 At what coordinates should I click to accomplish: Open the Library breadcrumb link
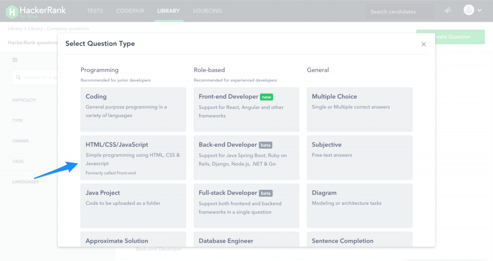[15, 28]
